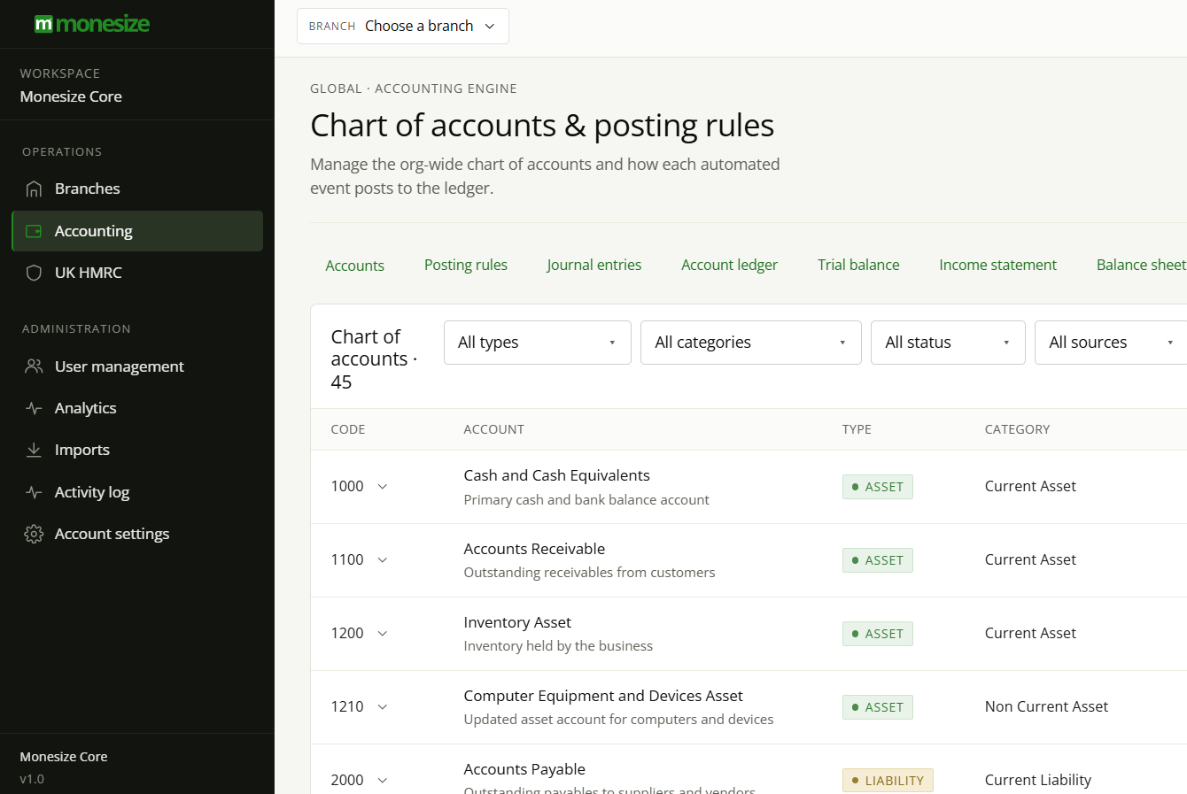Click Primary cash and bank balance description

(586, 499)
